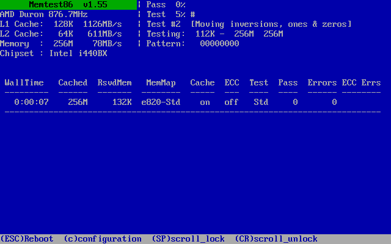Click the MemMap e820-Std value

[161, 102]
